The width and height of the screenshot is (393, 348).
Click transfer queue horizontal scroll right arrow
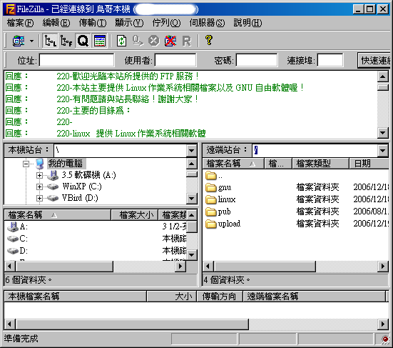pyautogui.click(x=383, y=324)
